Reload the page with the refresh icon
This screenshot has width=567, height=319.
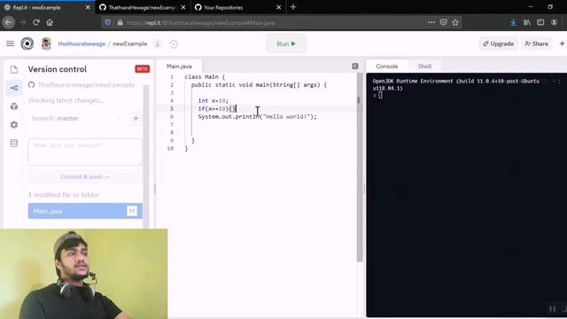point(36,22)
